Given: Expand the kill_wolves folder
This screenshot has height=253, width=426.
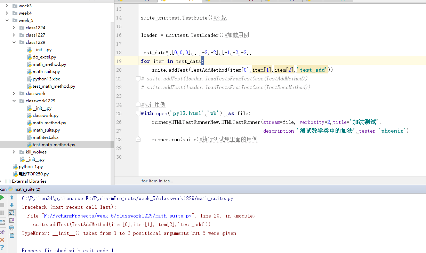Looking at the screenshot, I should coord(14,152).
